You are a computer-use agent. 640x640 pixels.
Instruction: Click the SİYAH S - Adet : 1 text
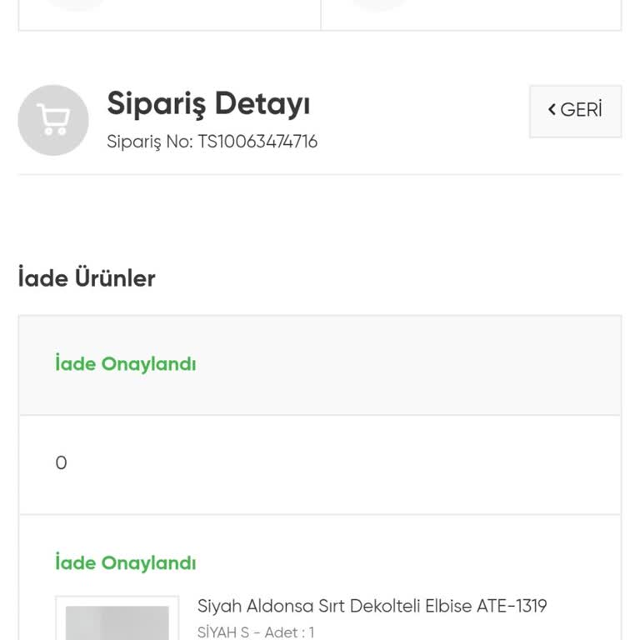[x=256, y=632]
